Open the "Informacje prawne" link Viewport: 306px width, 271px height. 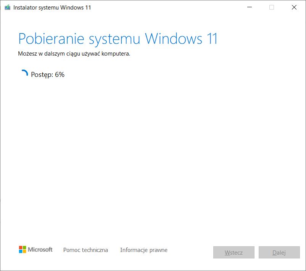pyautogui.click(x=143, y=250)
